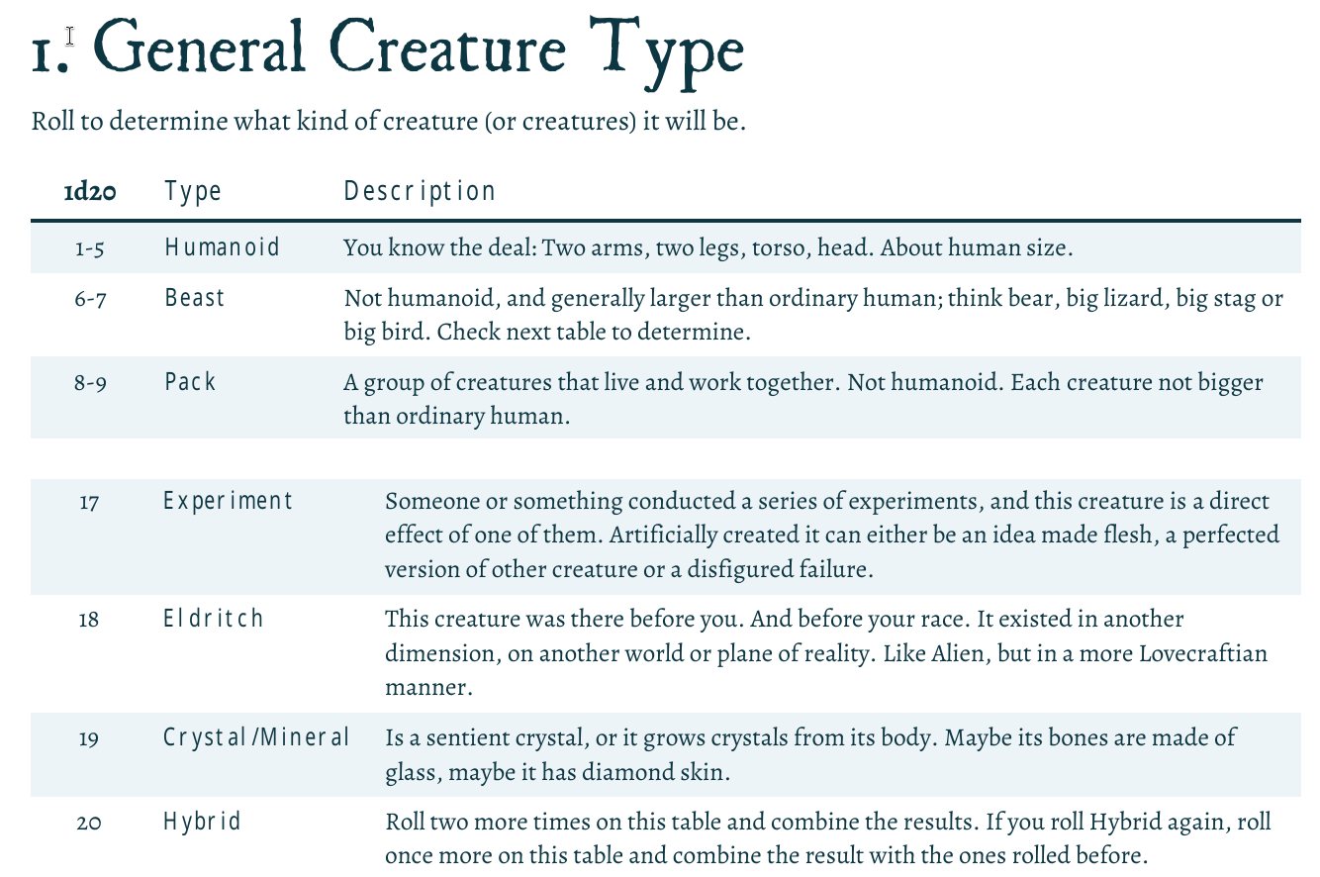
Task: Select the "Crystal/Mineral" type cell
Action: pyautogui.click(x=256, y=737)
